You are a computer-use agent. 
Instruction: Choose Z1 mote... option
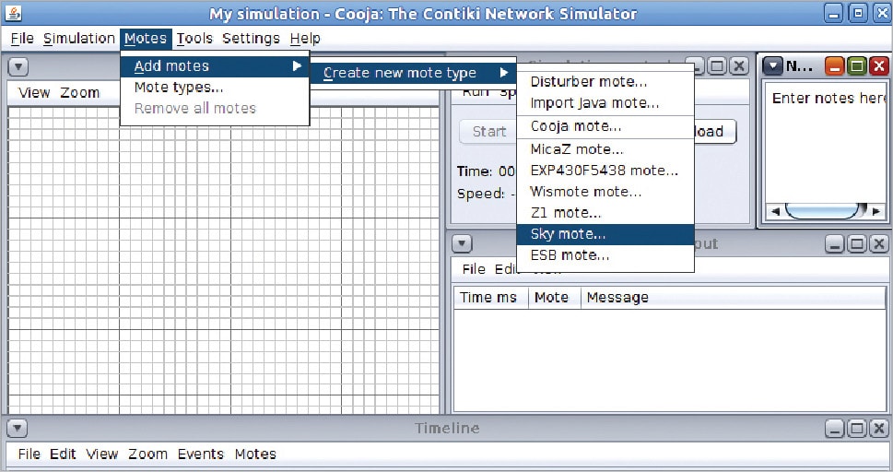tap(605, 213)
